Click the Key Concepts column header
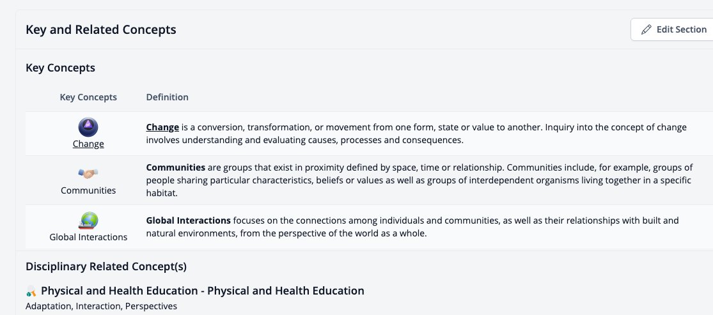Image resolution: width=713 pixels, height=315 pixels. click(x=88, y=97)
